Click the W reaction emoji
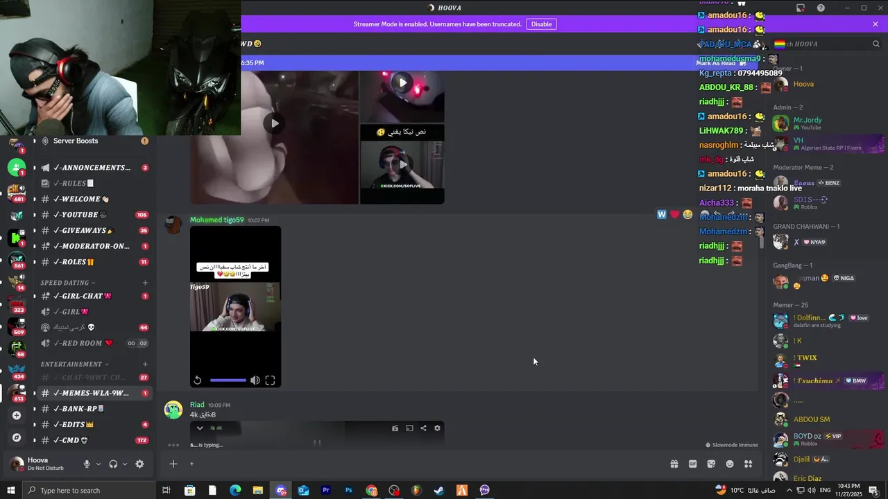This screenshot has height=499, width=888. click(662, 215)
